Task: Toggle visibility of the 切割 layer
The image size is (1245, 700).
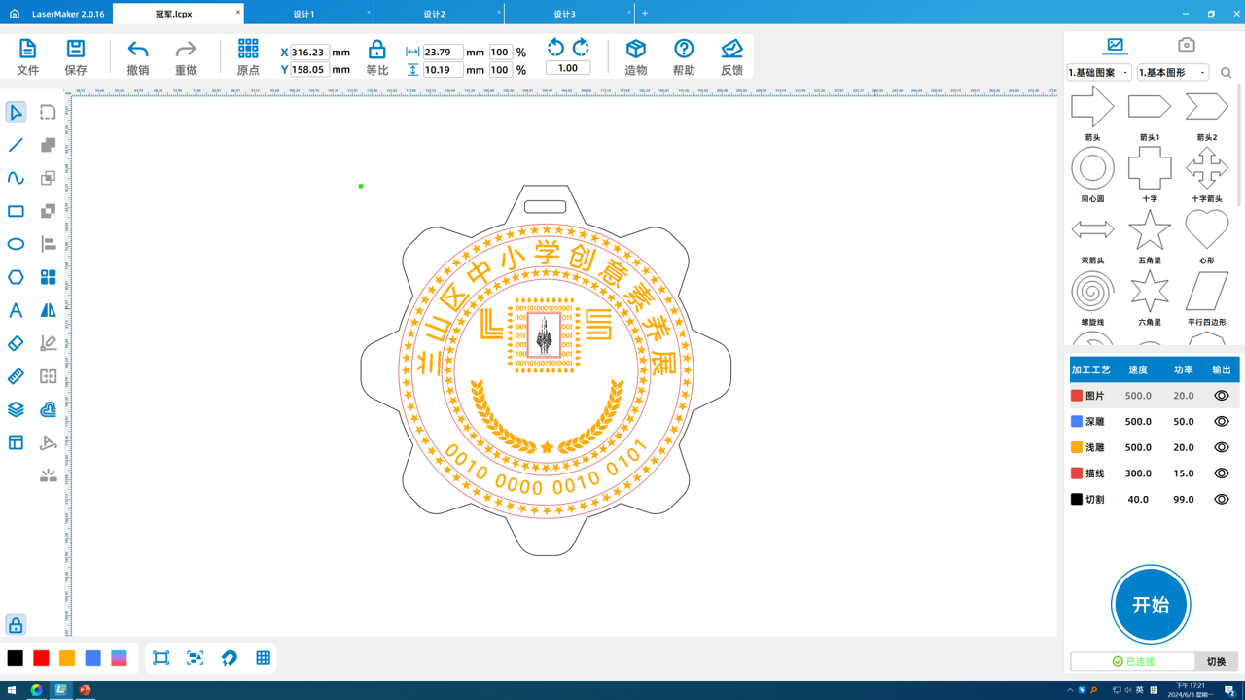Action: tap(1221, 500)
